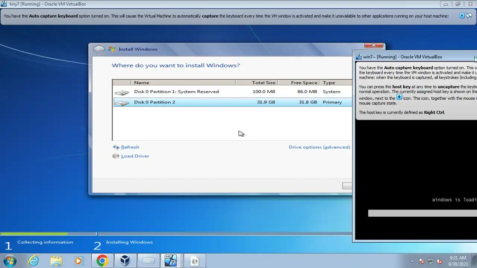The height and width of the screenshot is (268, 477).
Task: Open the clock showing 9:21 AM
Action: point(458,261)
